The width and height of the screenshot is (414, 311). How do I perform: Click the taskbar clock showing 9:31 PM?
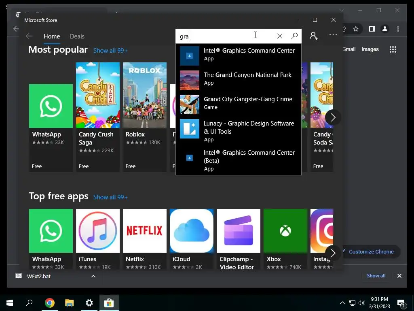click(x=379, y=303)
